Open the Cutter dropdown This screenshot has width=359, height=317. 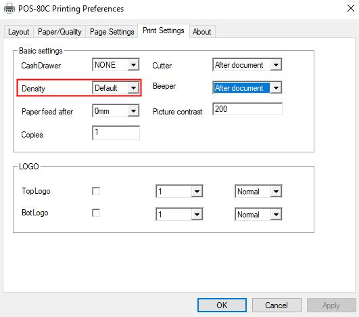(247, 64)
